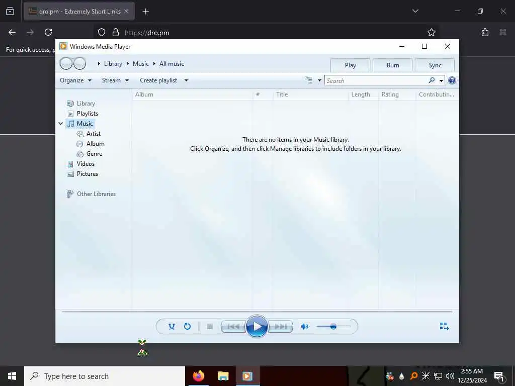Open the Sync tab
This screenshot has width=515, height=386.
tap(435, 65)
